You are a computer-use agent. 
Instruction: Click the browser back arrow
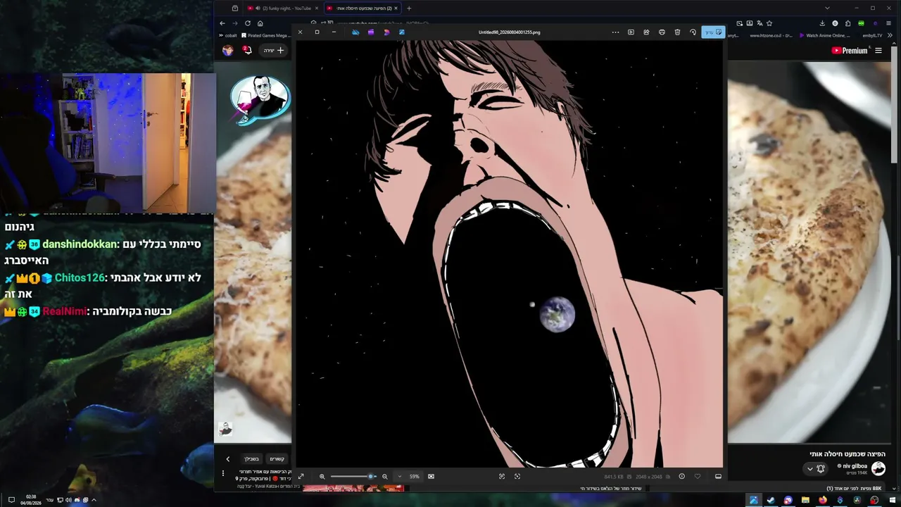tap(222, 23)
